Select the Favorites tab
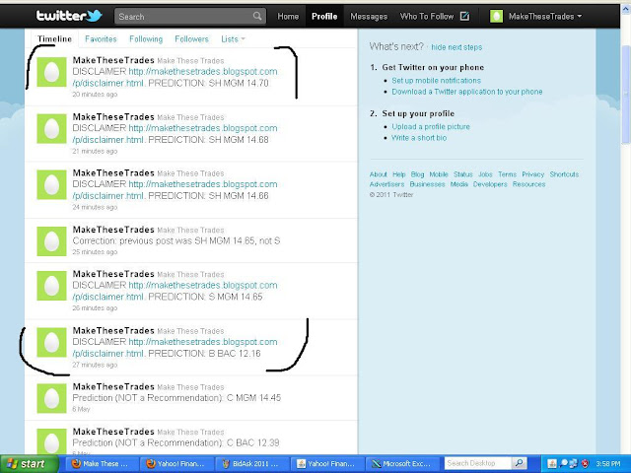The image size is (631, 473). (101, 39)
